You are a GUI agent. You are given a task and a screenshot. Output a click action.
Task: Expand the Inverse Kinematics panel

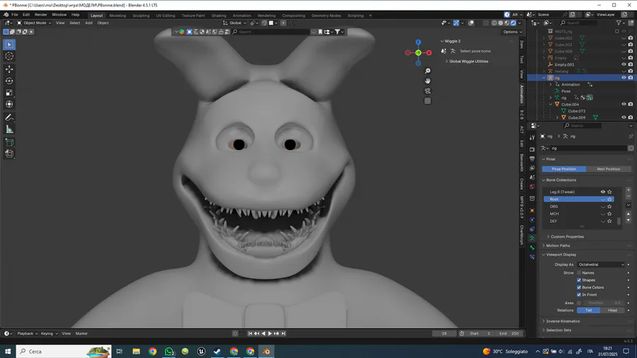(562, 321)
